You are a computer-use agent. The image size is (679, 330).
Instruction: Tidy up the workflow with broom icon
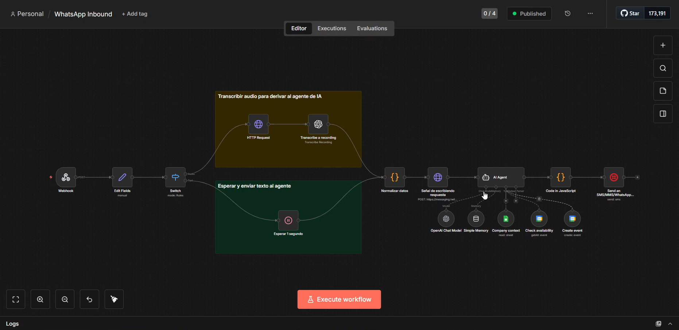pyautogui.click(x=114, y=299)
